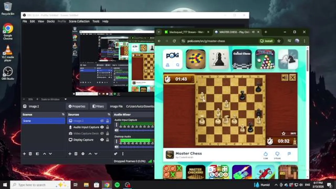Move source down with the Sources arrow

(96, 154)
